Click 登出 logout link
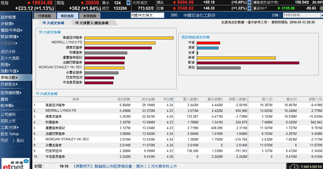 click(x=20, y=141)
